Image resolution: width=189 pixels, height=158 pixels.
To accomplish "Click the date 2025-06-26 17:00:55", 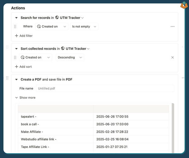I will pyautogui.click(x=112, y=117).
